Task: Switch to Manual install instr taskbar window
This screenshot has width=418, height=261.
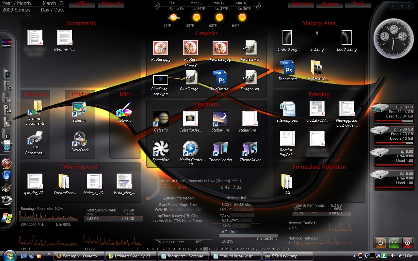Action: [236, 256]
